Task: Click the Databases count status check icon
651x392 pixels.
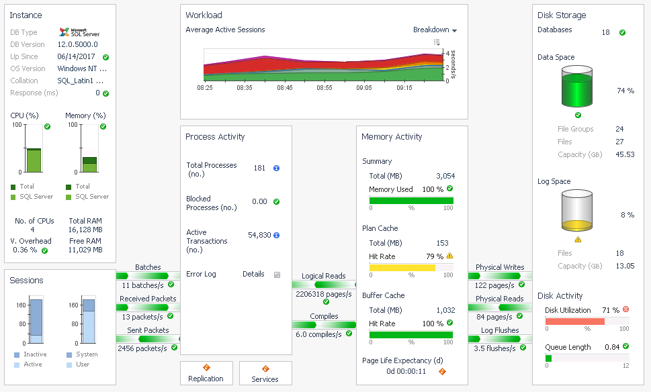Action: coord(622,32)
